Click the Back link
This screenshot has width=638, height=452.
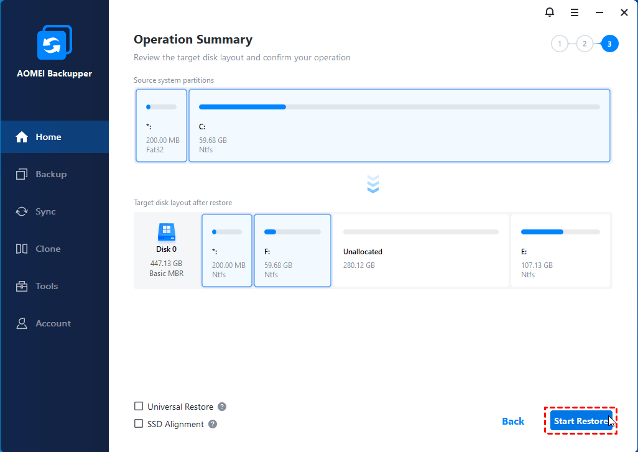pyautogui.click(x=513, y=422)
